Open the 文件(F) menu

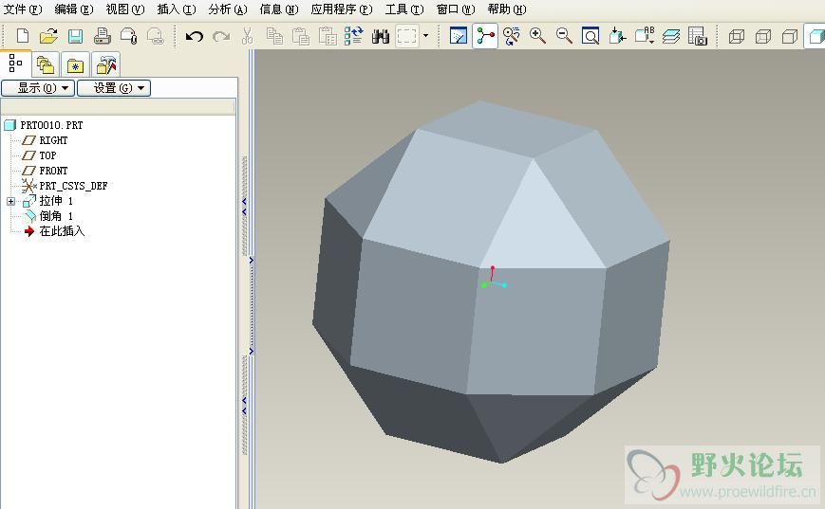(x=23, y=9)
